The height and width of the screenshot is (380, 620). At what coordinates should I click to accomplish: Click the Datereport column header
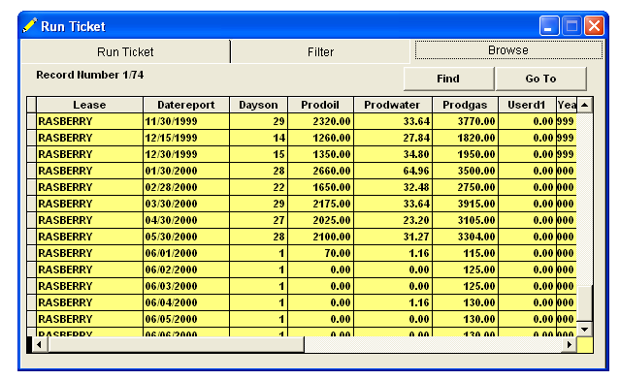point(186,105)
